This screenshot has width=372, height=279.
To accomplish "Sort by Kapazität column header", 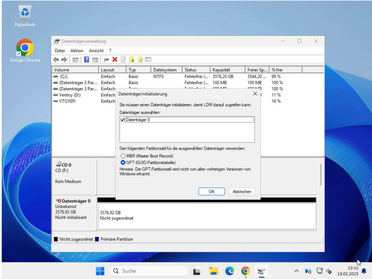I will [x=227, y=70].
